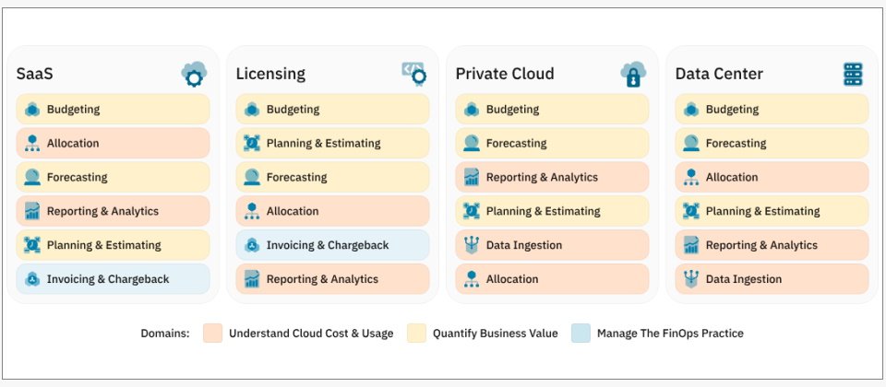Click the Private Cloud padlock icon
The width and height of the screenshot is (886, 387).
coord(633,74)
